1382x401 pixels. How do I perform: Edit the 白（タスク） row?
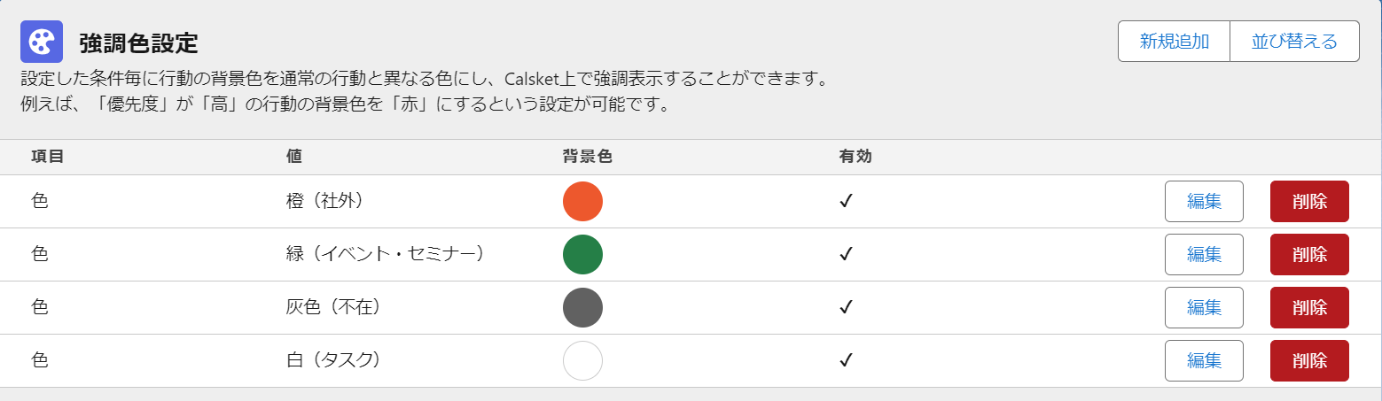click(x=1204, y=360)
